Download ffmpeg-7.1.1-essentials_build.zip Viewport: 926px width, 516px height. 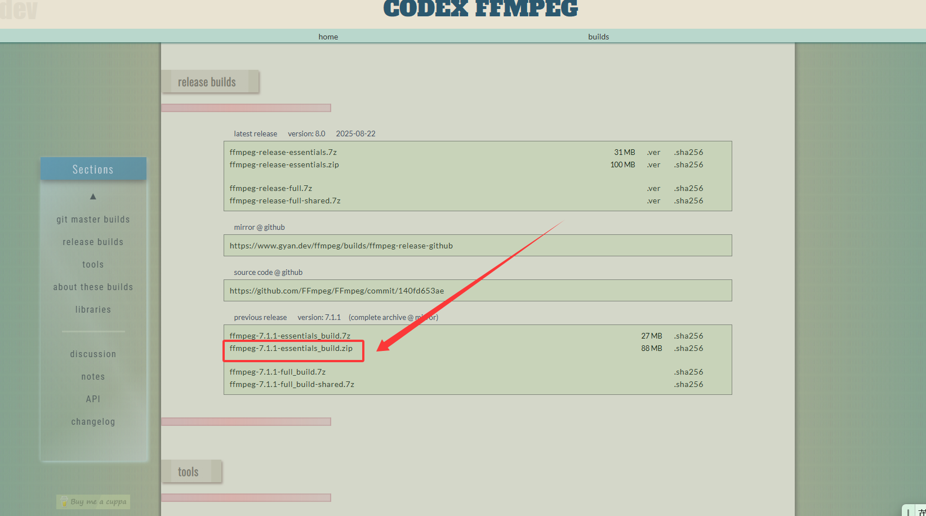[291, 349]
